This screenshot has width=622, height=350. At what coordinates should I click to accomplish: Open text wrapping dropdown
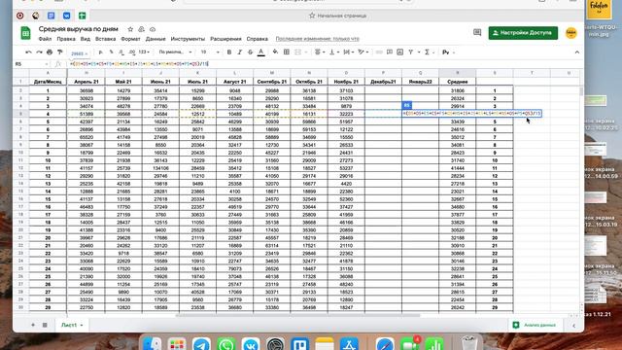[348, 52]
